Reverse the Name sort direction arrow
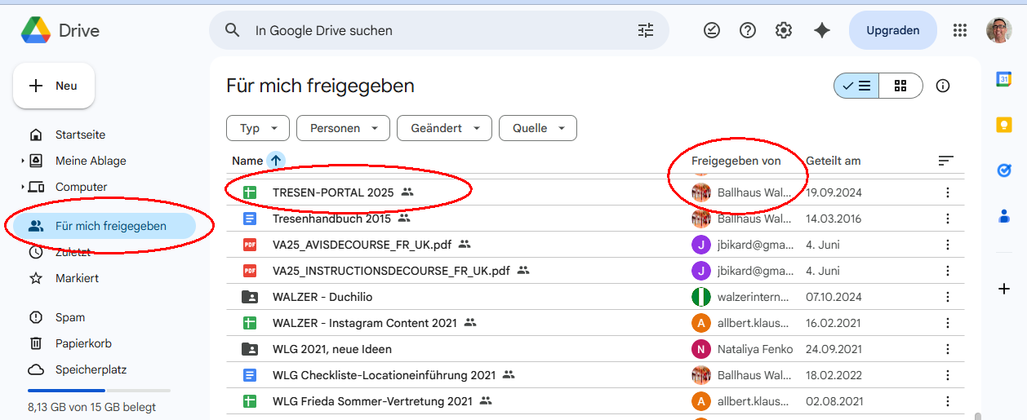The image size is (1027, 420). pos(276,161)
